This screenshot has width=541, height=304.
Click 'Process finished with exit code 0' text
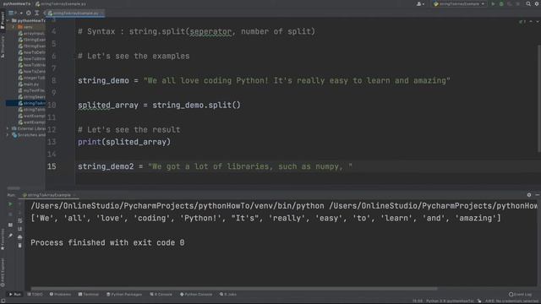coord(107,242)
